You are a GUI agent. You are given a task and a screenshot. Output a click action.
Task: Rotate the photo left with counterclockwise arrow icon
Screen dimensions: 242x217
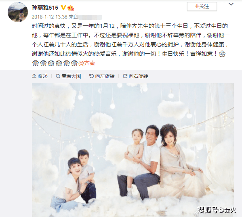pyautogui.click(x=91, y=76)
